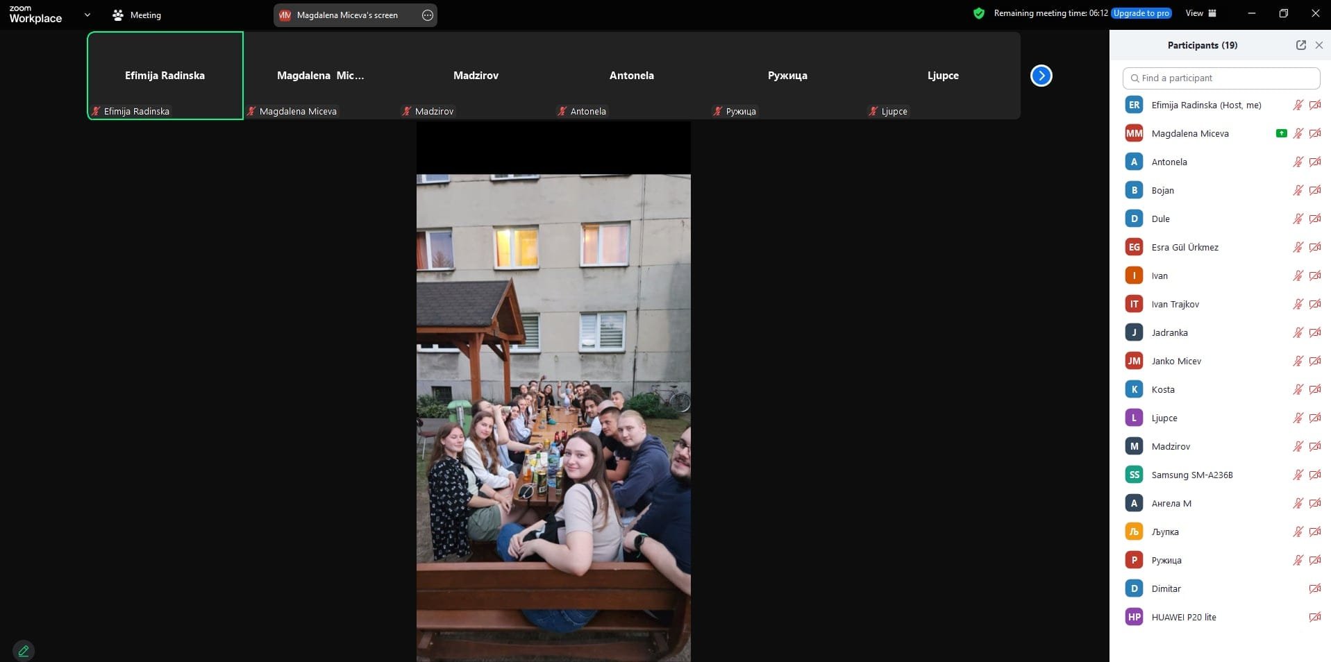The height and width of the screenshot is (662, 1331).
Task: Click Ivan Trajkov's video-off icon
Action: click(x=1315, y=305)
